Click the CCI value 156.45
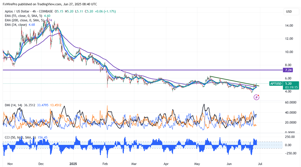The image size is (301, 167). (x=43, y=137)
